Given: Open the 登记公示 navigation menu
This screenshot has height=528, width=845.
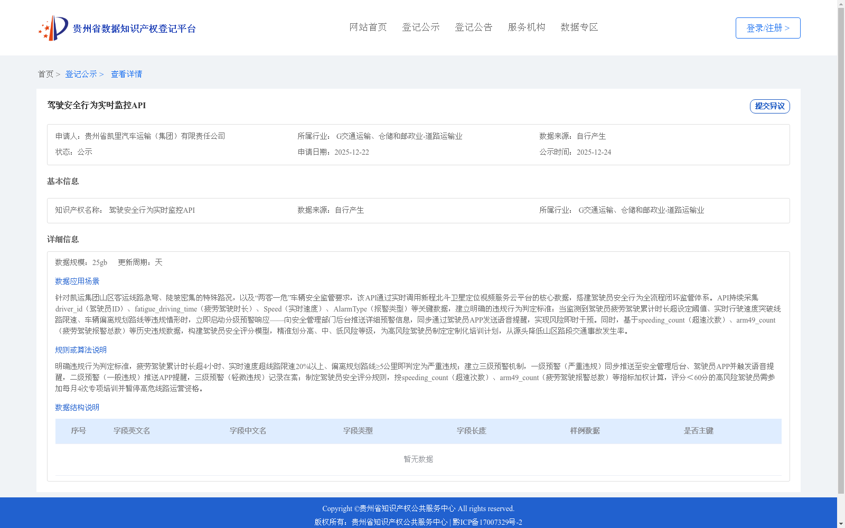Looking at the screenshot, I should pos(421,27).
